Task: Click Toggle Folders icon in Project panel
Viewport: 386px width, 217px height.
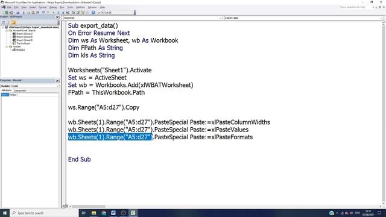Action: (x=13, y=22)
